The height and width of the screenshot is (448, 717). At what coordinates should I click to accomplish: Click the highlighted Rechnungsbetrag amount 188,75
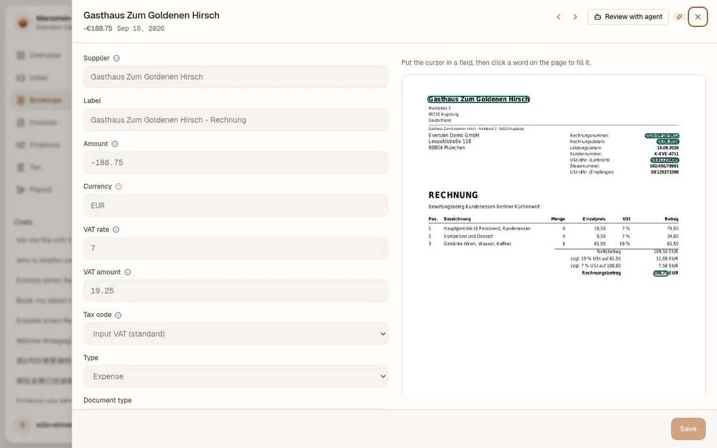pos(661,273)
